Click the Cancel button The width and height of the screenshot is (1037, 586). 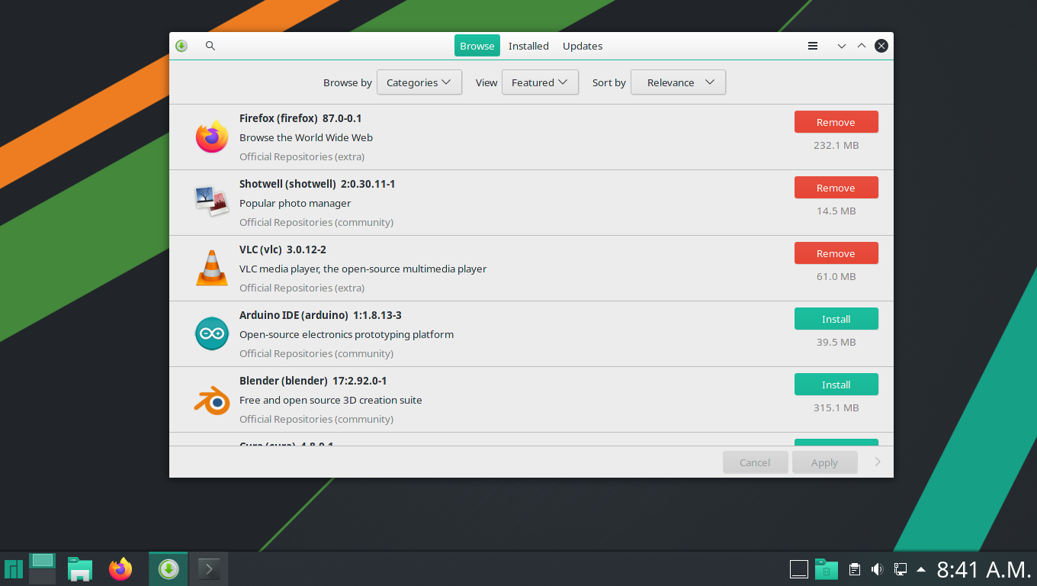[755, 462]
